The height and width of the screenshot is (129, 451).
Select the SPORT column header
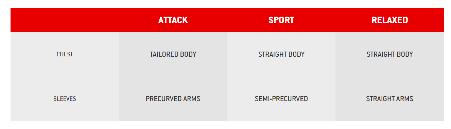pyautogui.click(x=281, y=20)
